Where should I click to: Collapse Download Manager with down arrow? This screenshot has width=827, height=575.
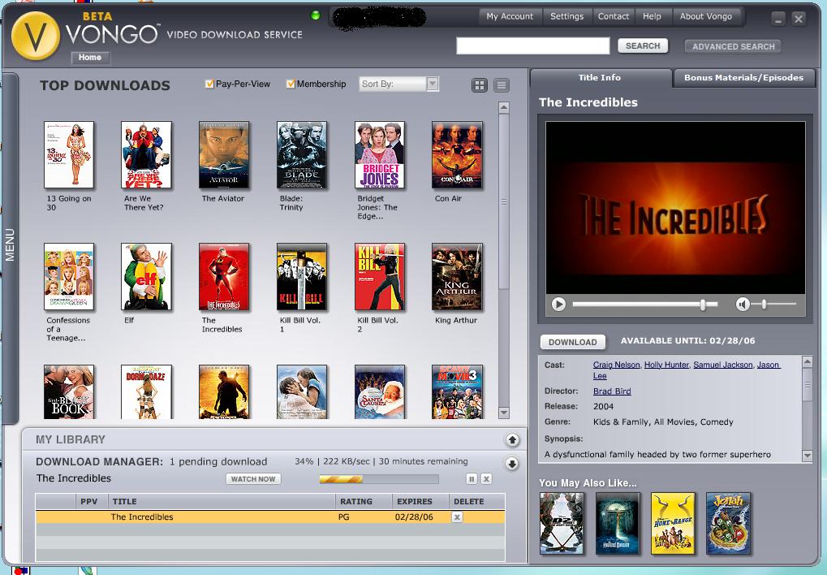512,464
